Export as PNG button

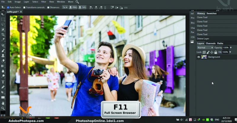[73, 7]
